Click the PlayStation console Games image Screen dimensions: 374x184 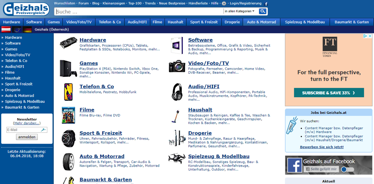pyautogui.click(x=68, y=68)
